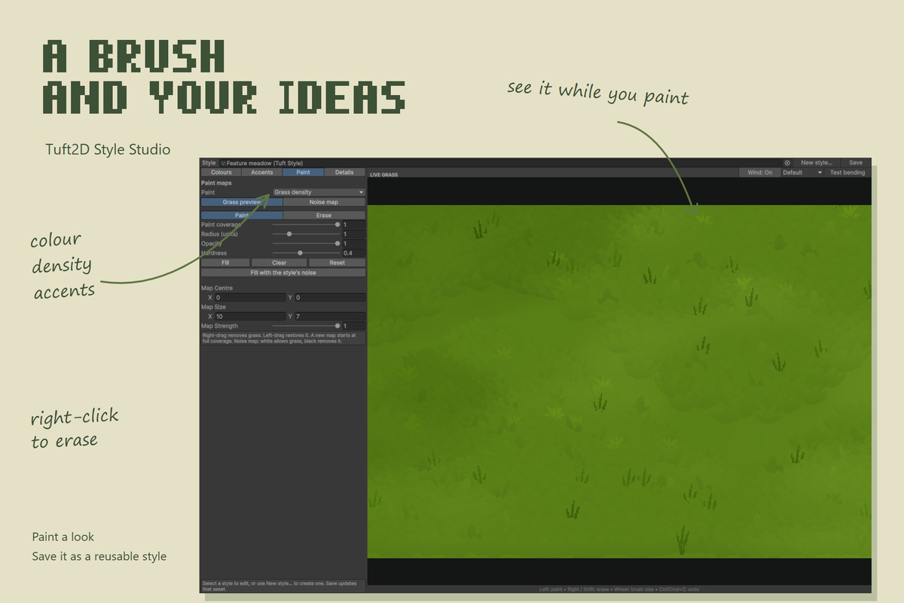
Task: Click Fill with the style's noise
Action: pyautogui.click(x=283, y=273)
